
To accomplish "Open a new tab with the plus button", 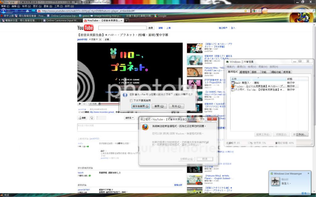I will coord(126,21).
